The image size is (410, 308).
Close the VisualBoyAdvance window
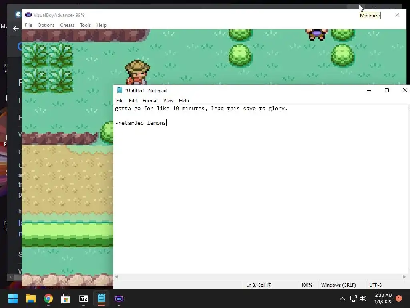[x=397, y=15]
